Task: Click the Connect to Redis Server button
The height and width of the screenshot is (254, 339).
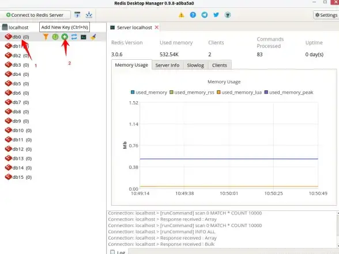Action: (x=35, y=15)
